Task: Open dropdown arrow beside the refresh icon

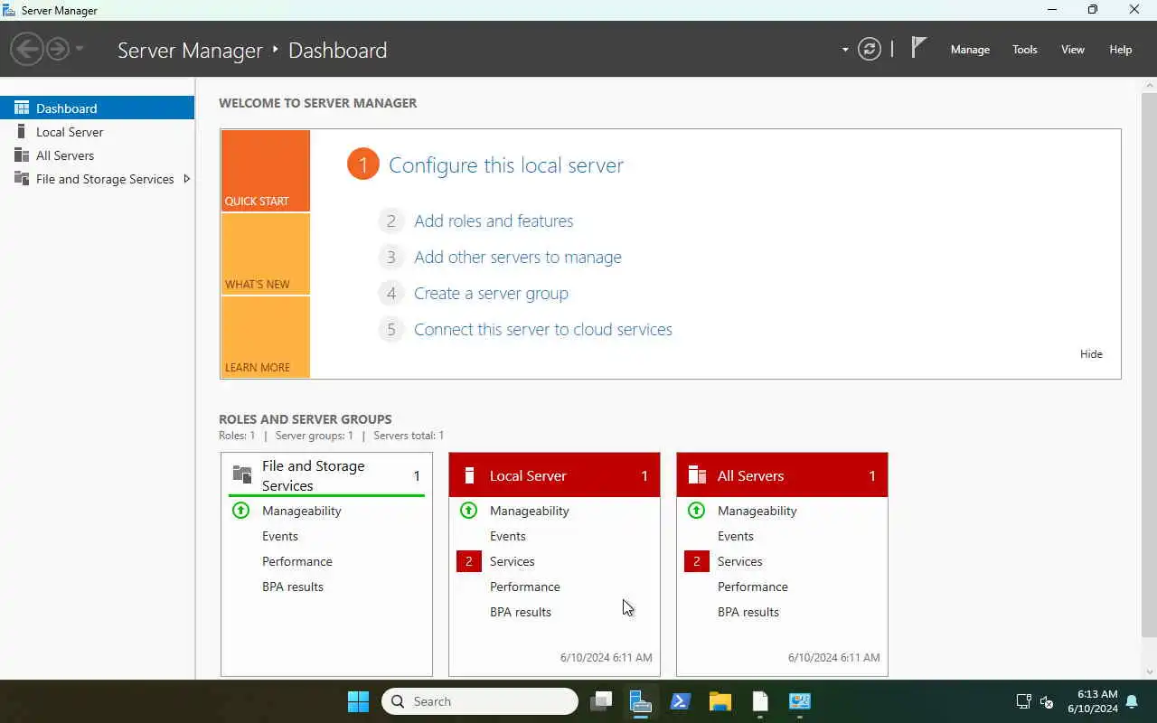Action: (845, 50)
